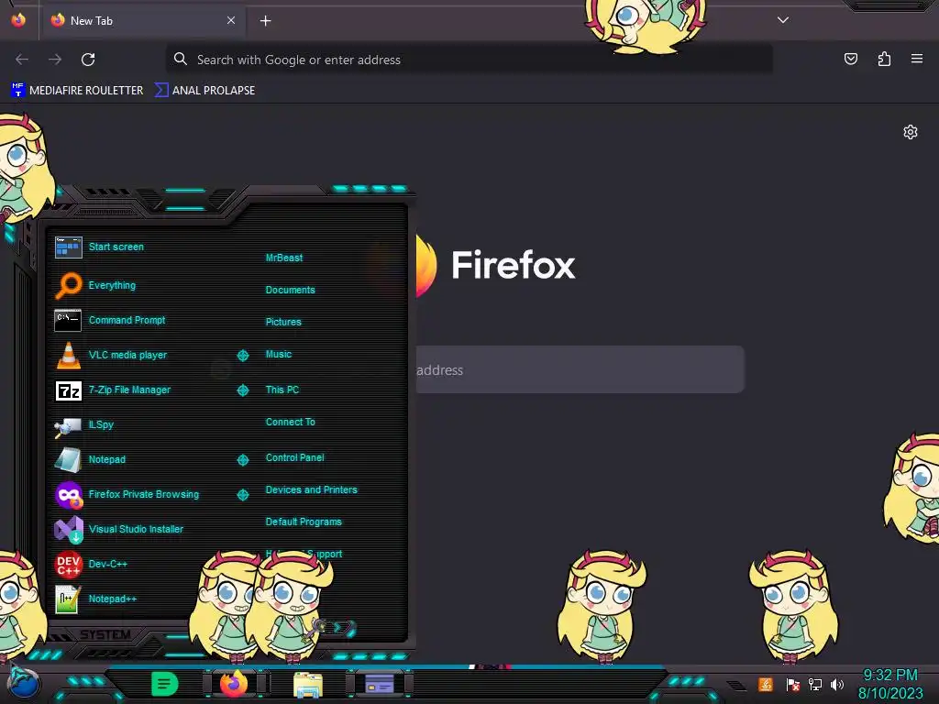Select Connect To in start menu

click(x=290, y=422)
